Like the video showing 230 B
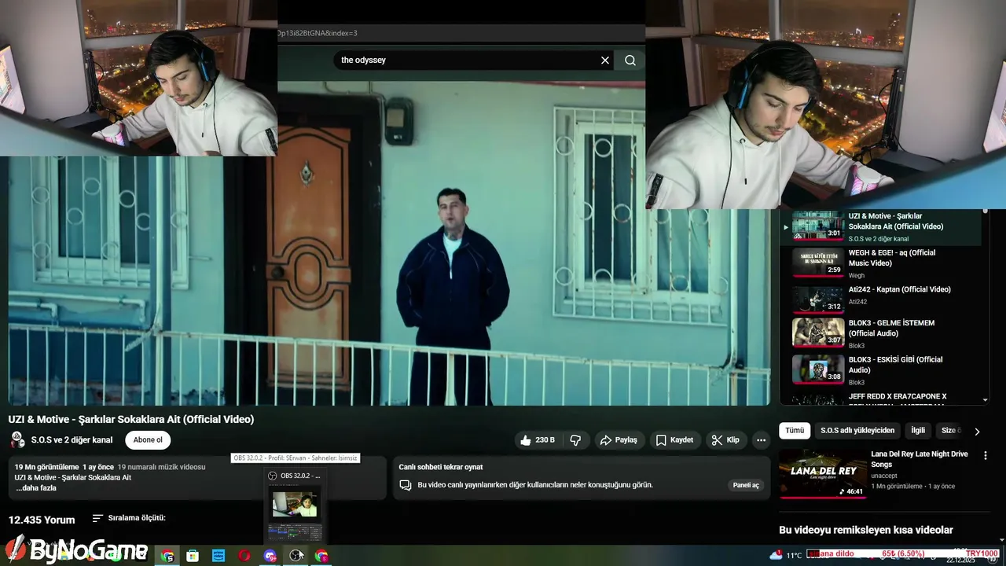1006x566 pixels. (538, 440)
